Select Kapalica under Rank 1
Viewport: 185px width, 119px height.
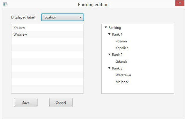click(122, 48)
